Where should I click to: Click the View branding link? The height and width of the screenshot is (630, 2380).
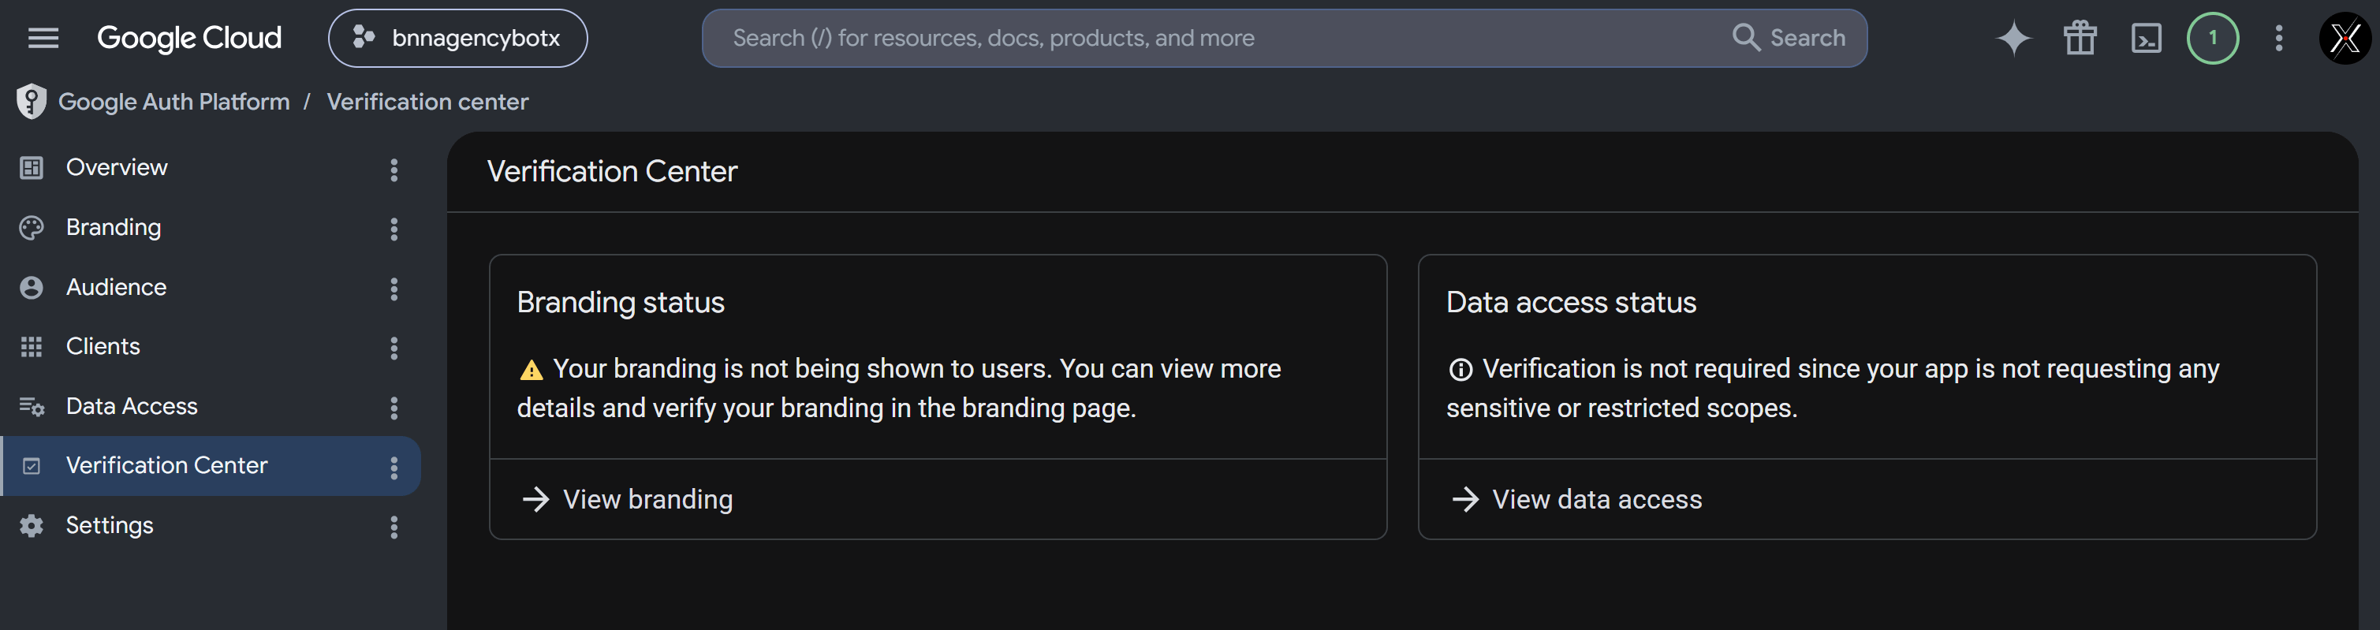(647, 500)
